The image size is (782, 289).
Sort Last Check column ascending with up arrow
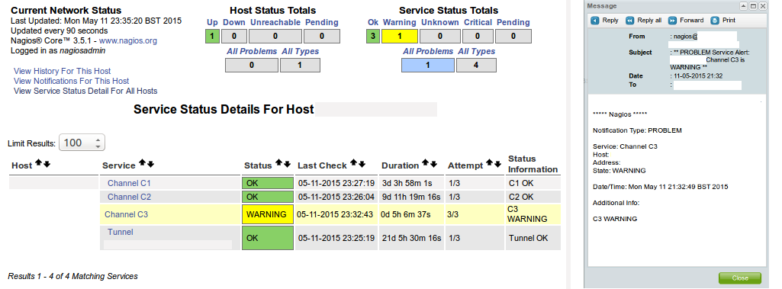coord(353,163)
